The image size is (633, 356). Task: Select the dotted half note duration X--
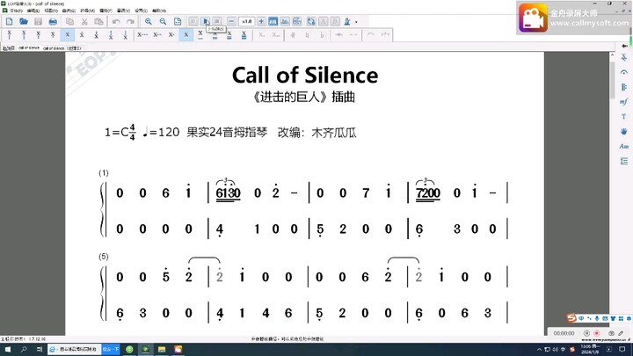157,34
